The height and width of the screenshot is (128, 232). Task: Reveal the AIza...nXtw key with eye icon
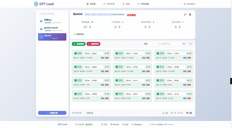[x=188, y=53]
